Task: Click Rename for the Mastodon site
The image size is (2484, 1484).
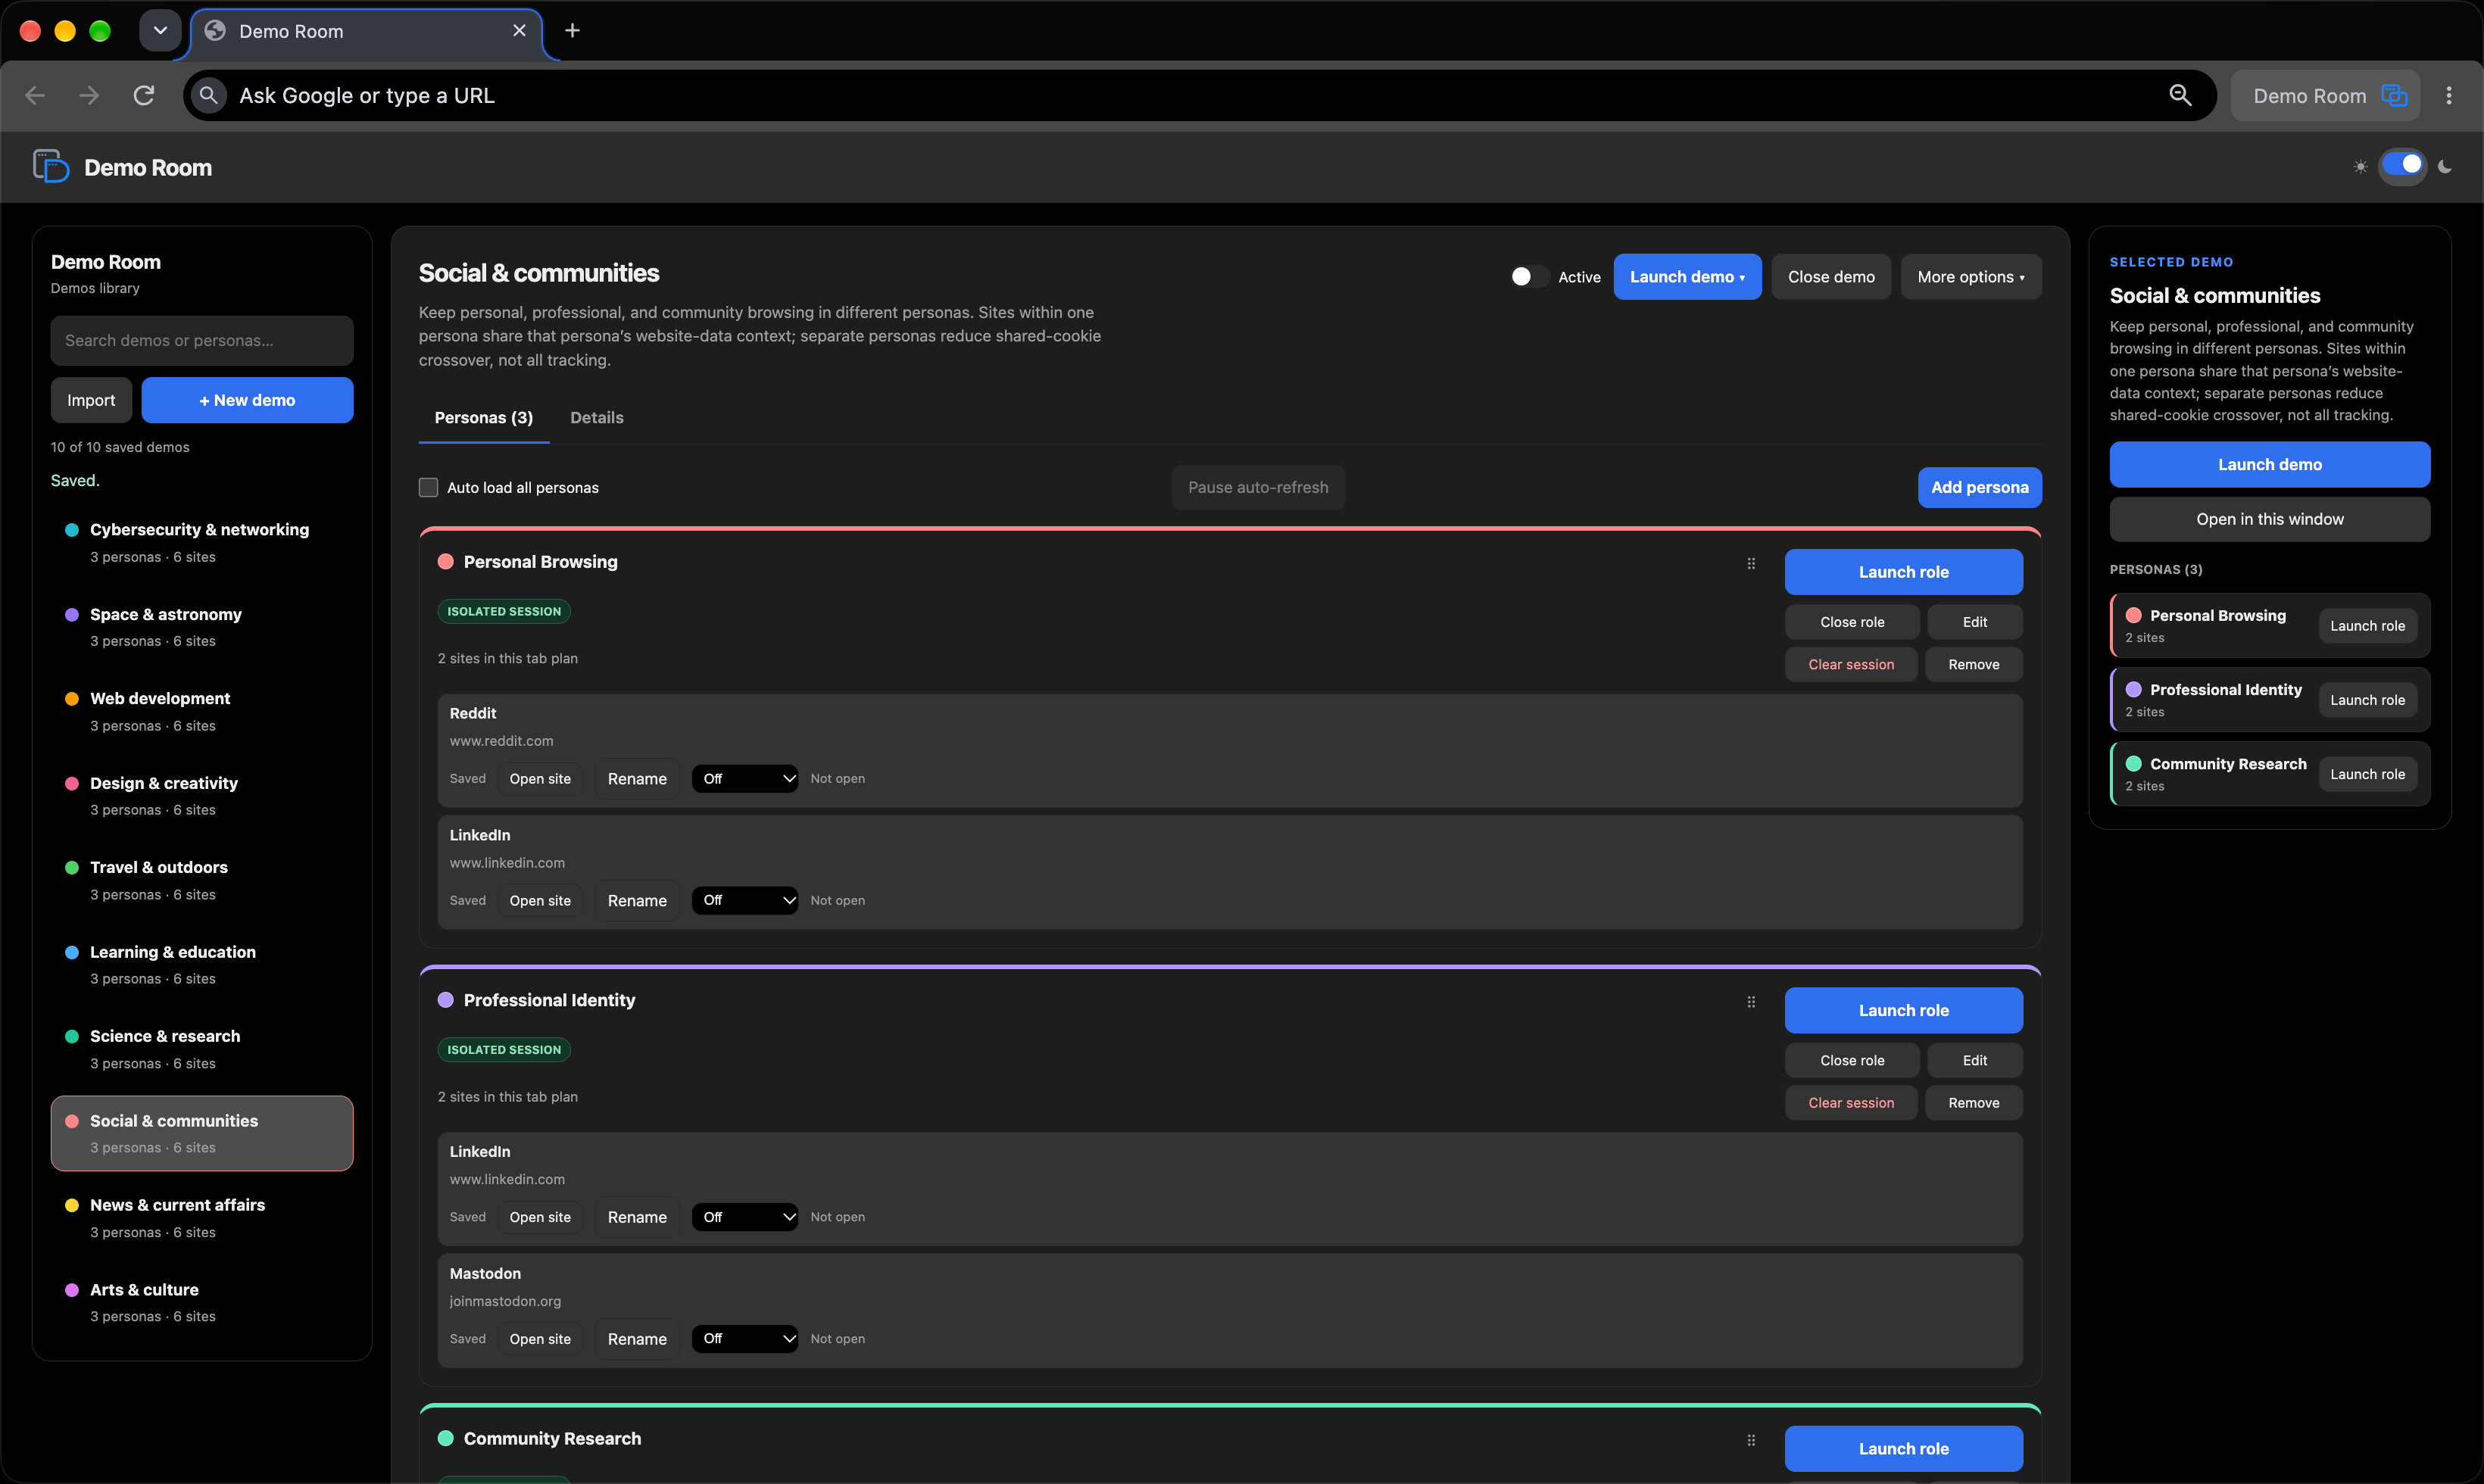Action: tap(637, 1339)
